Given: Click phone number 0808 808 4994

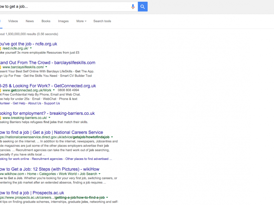Looking at the screenshot, I should click(68, 90).
